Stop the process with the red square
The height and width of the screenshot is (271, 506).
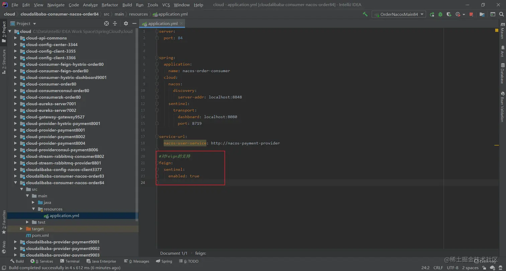(471, 14)
